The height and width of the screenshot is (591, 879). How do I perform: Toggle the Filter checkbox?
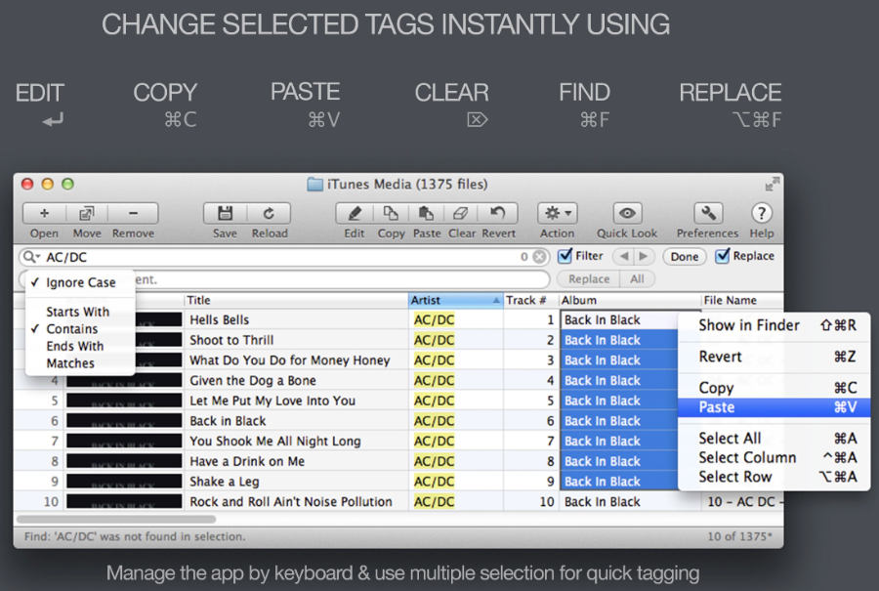pos(565,256)
